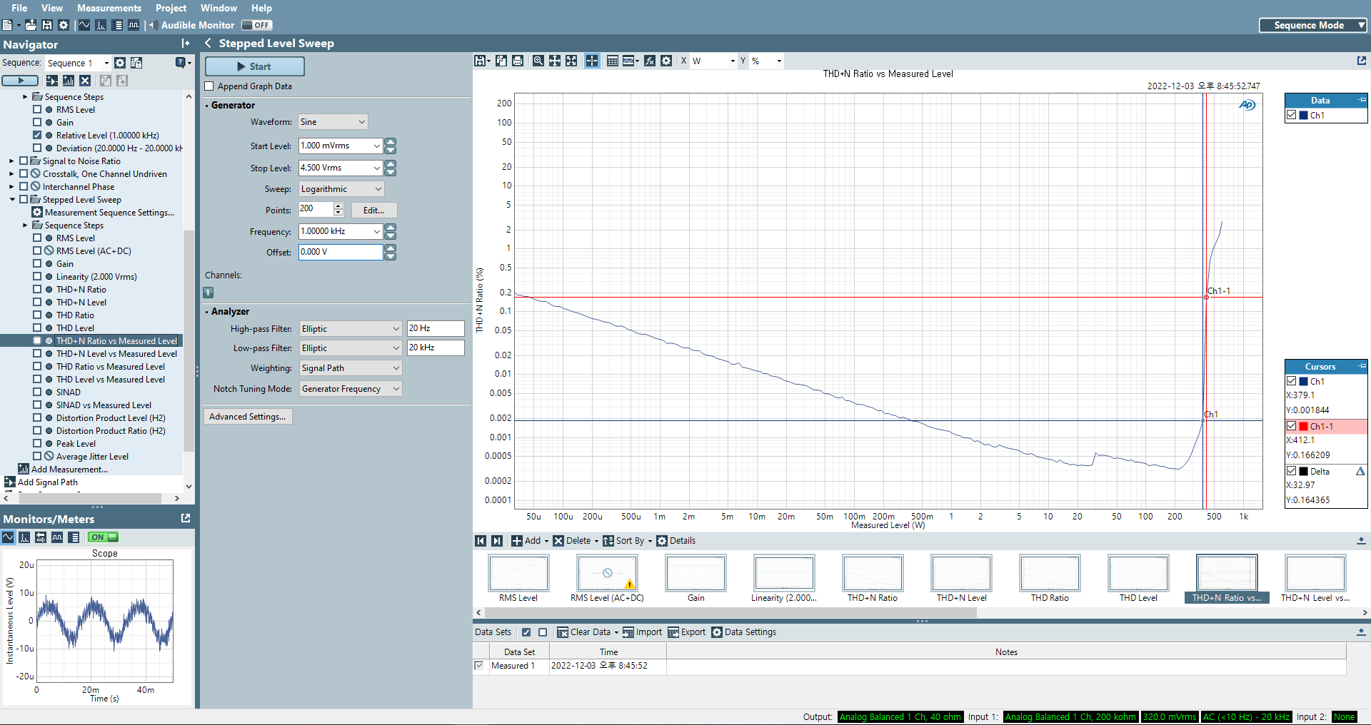Check the Append Graph Data checkbox
This screenshot has width=1371, height=725.
pos(209,86)
